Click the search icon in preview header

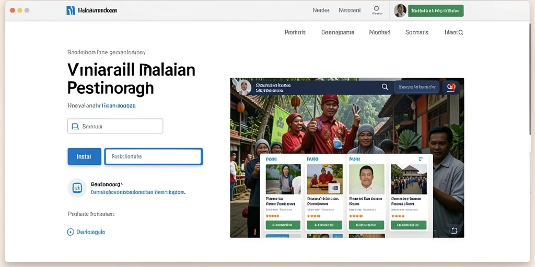[x=385, y=87]
